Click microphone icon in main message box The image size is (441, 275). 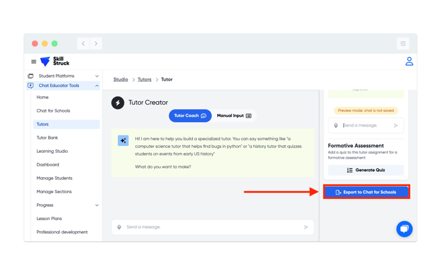point(119,227)
